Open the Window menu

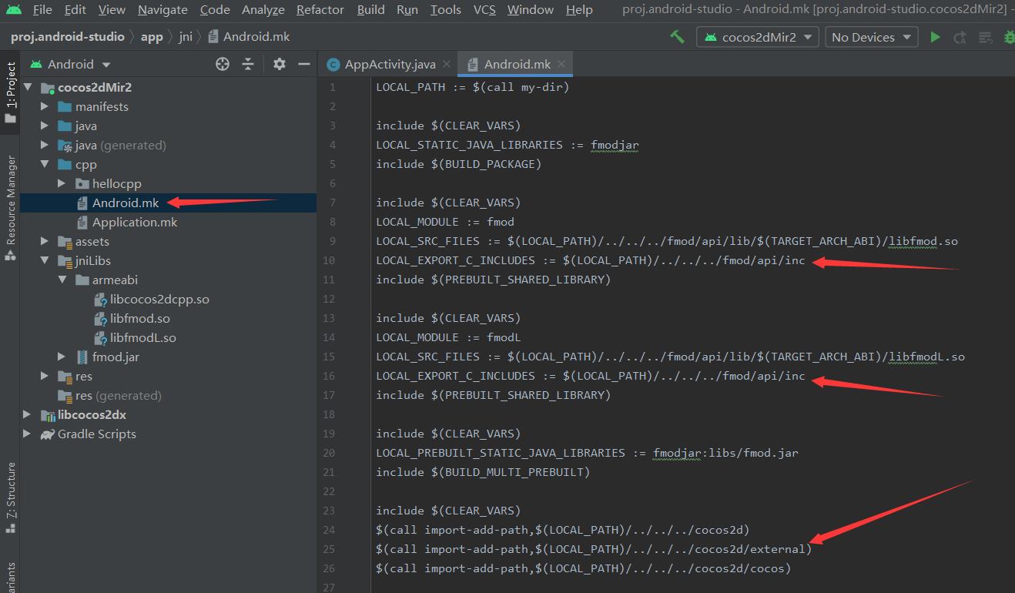pyautogui.click(x=531, y=10)
